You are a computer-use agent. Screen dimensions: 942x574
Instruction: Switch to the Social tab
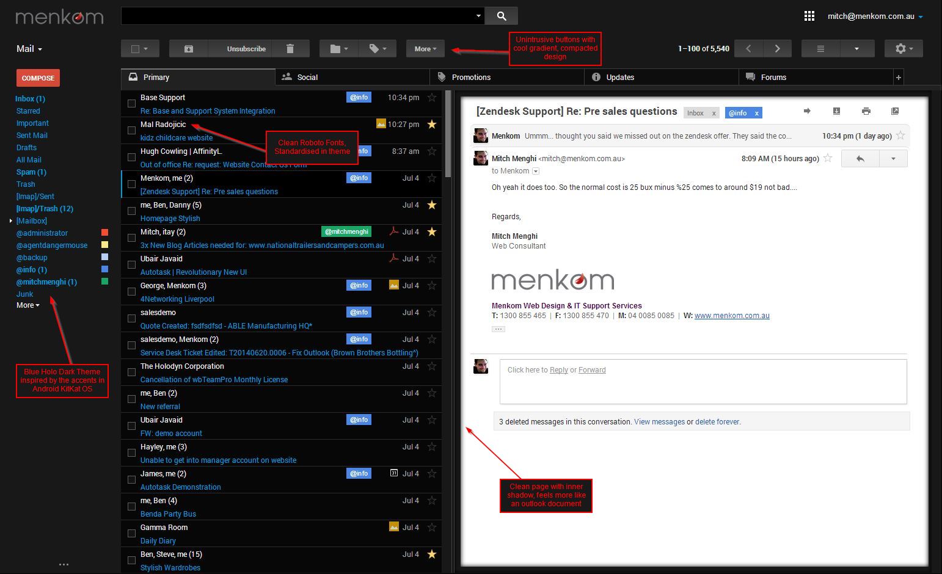coord(307,78)
